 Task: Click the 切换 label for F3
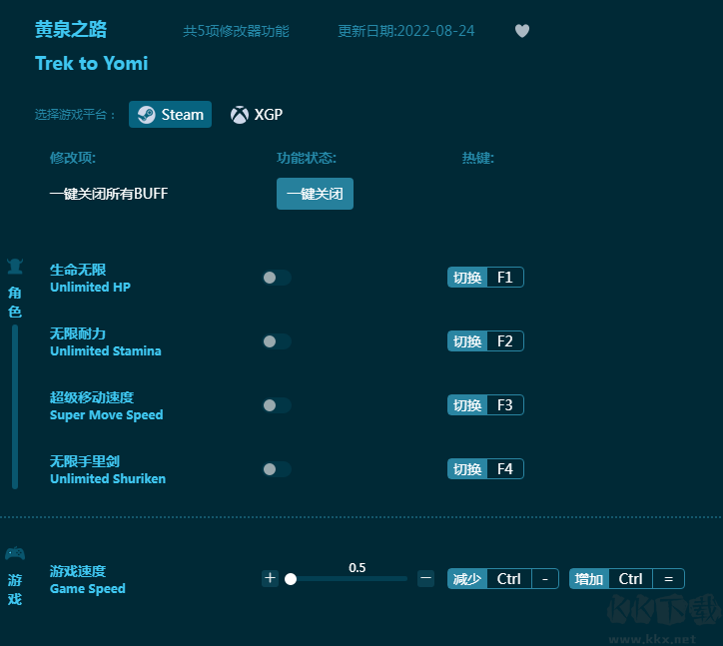point(467,405)
